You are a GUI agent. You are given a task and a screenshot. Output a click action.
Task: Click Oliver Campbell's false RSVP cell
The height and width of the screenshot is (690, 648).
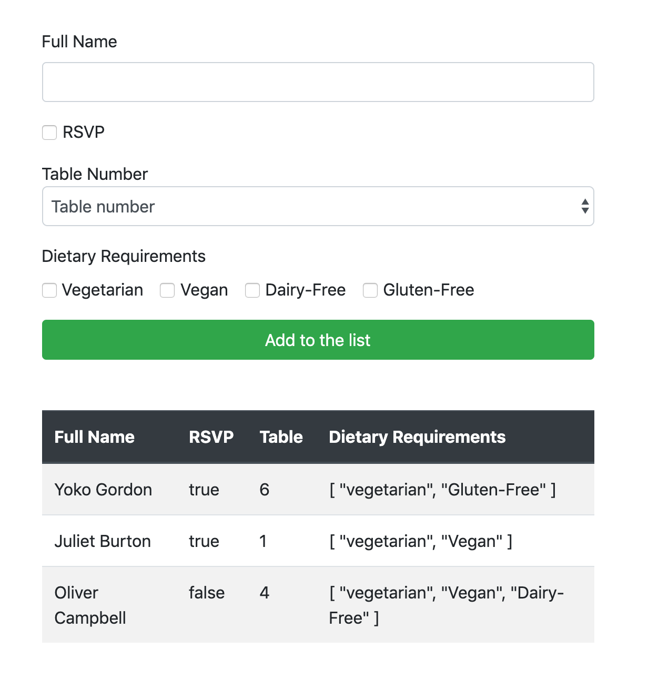click(207, 593)
